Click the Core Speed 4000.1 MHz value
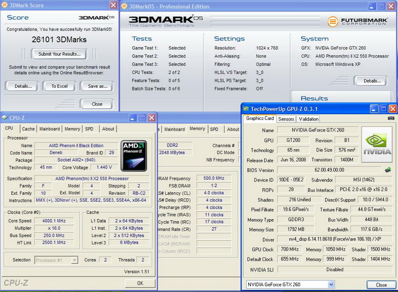This screenshot has height=292, width=398. 54,221
